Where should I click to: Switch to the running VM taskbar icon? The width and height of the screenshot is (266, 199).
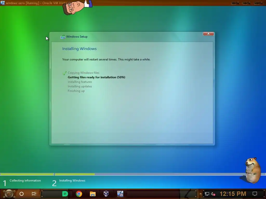(120, 194)
